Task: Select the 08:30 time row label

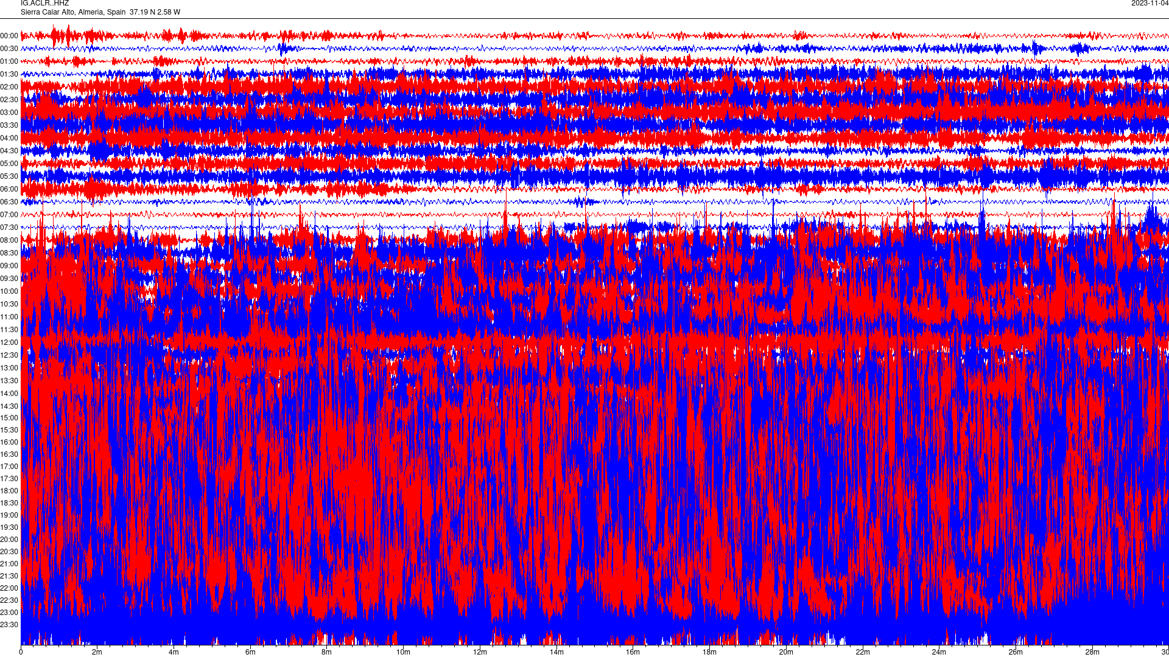Action: coord(9,253)
